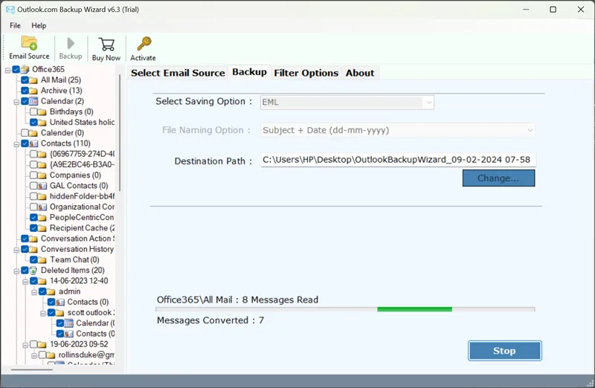Click the Deleted Items recycle bin icon
Screen dimensions: 595x388
click(x=33, y=271)
